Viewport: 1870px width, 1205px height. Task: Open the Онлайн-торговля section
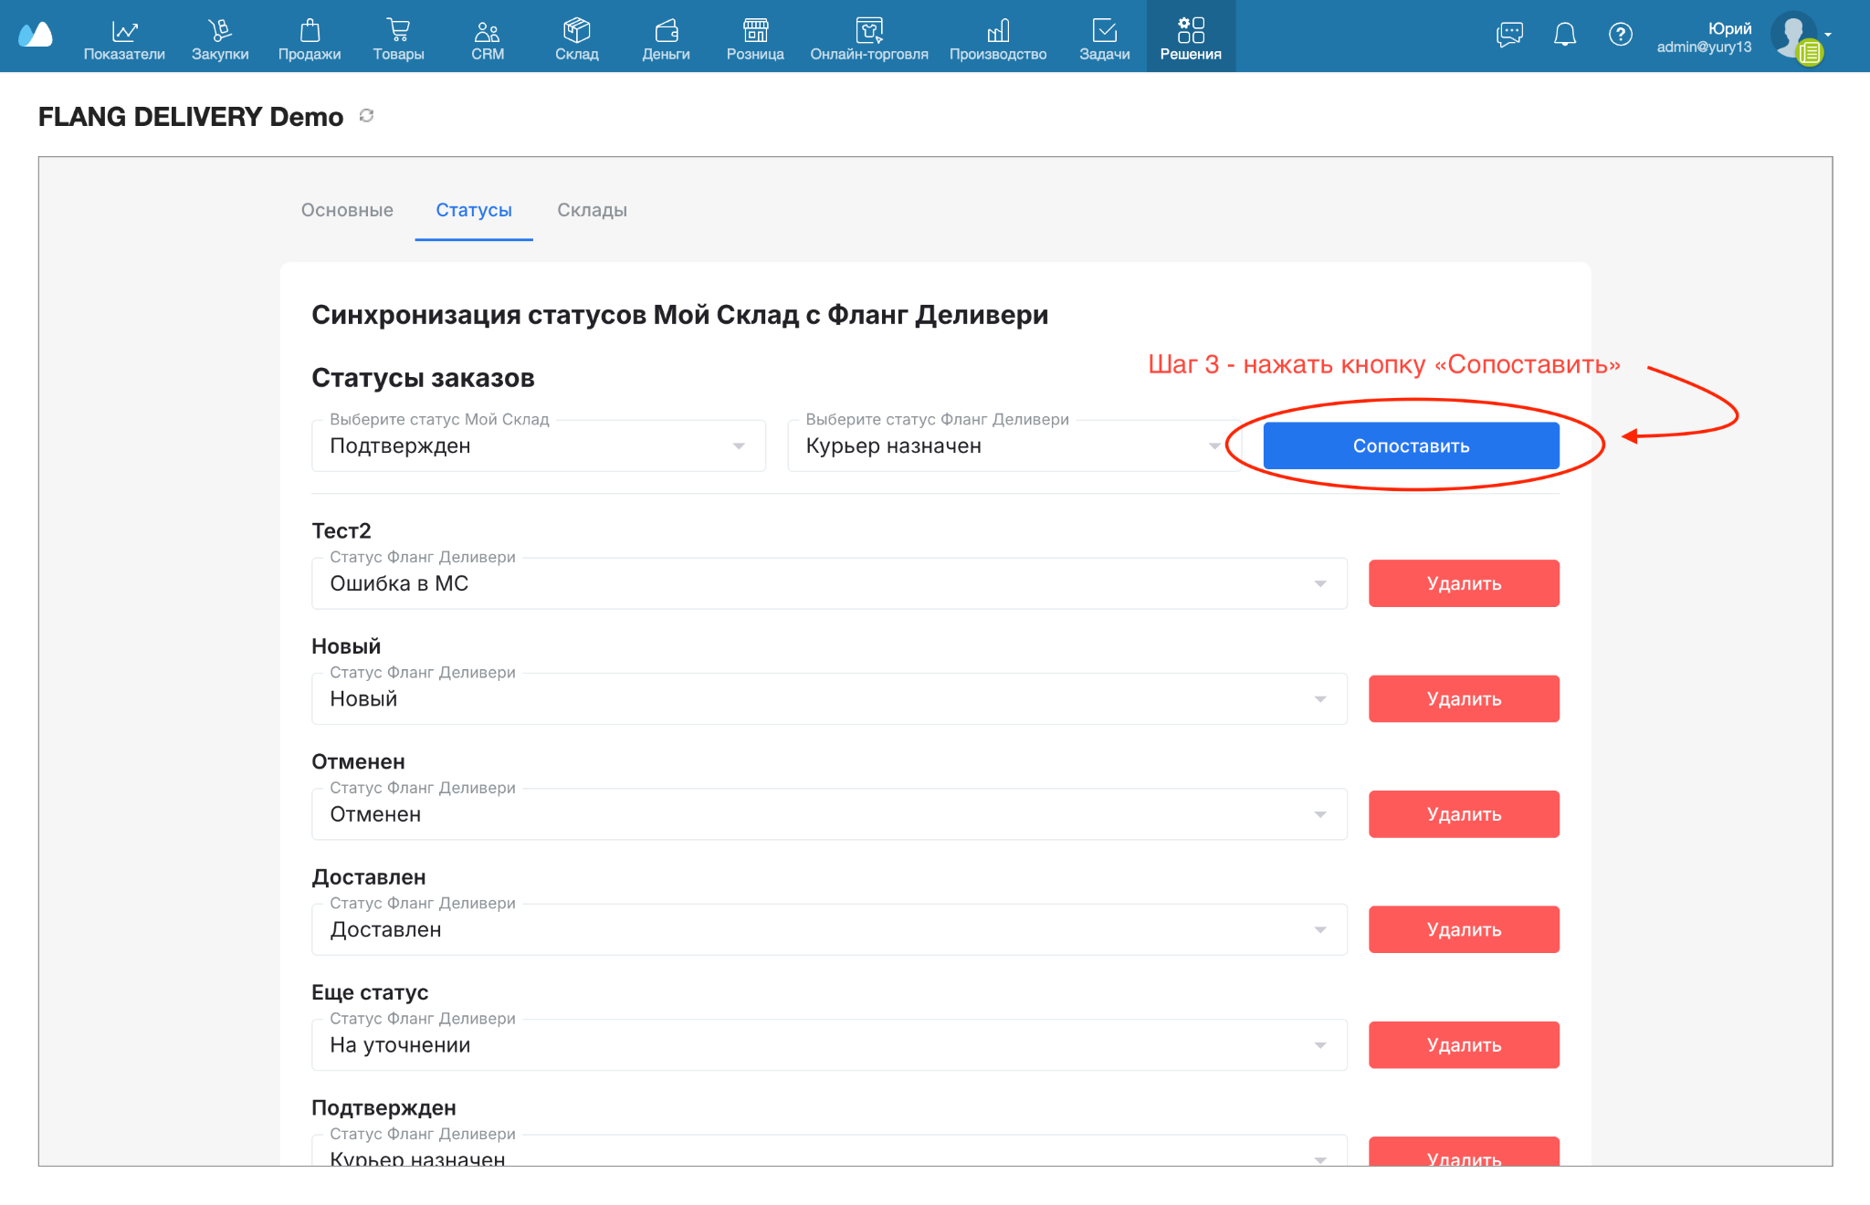coord(869,40)
